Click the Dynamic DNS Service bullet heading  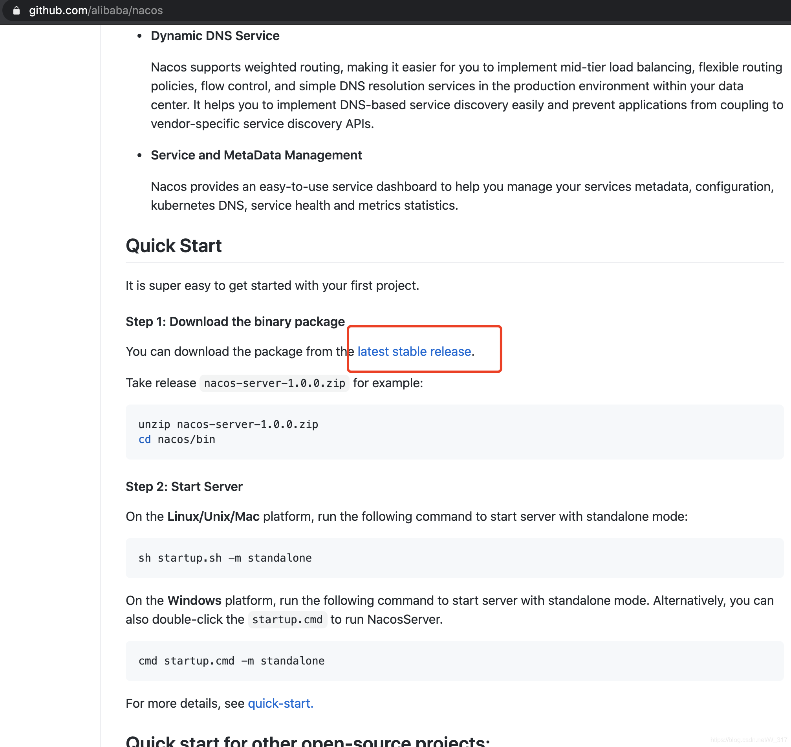click(x=215, y=36)
